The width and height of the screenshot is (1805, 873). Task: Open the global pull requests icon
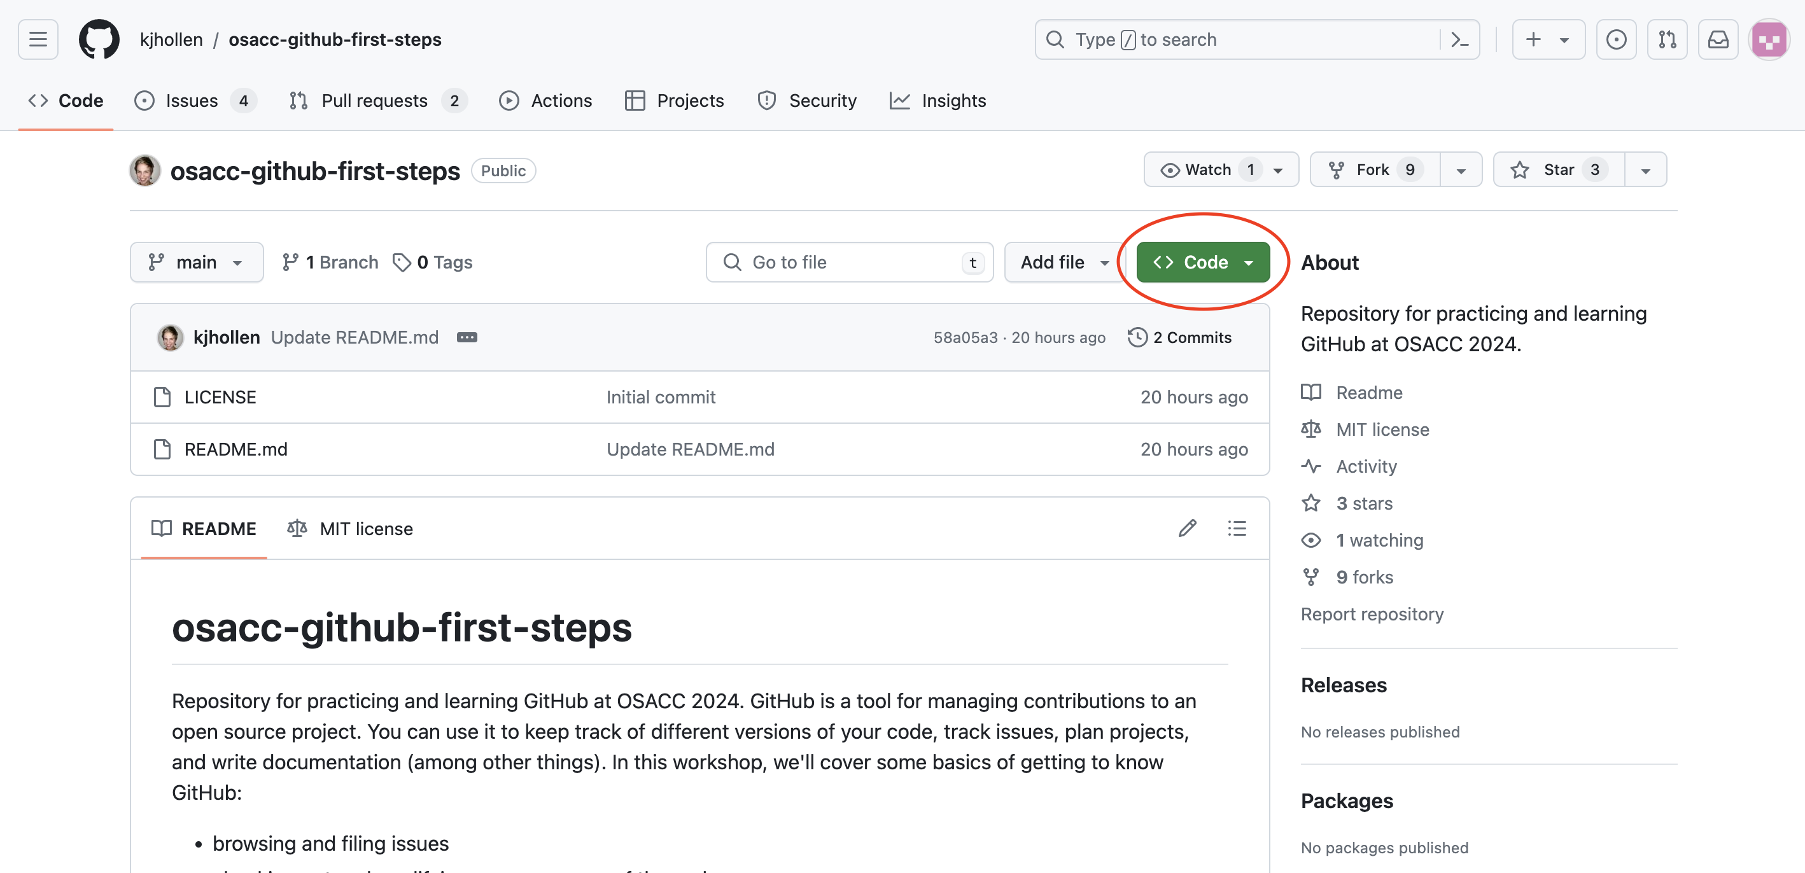click(1667, 39)
